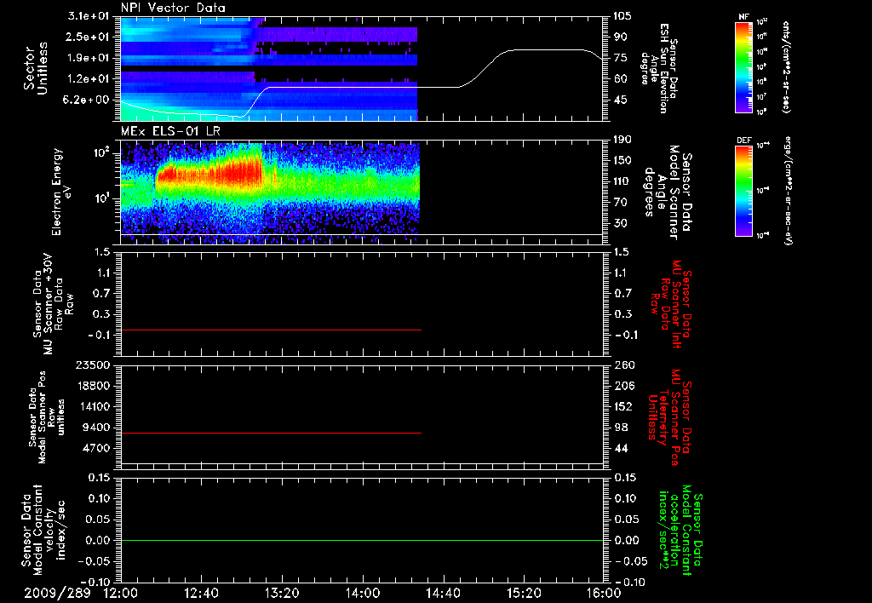Click the 14:00 time tick label

[363, 594]
